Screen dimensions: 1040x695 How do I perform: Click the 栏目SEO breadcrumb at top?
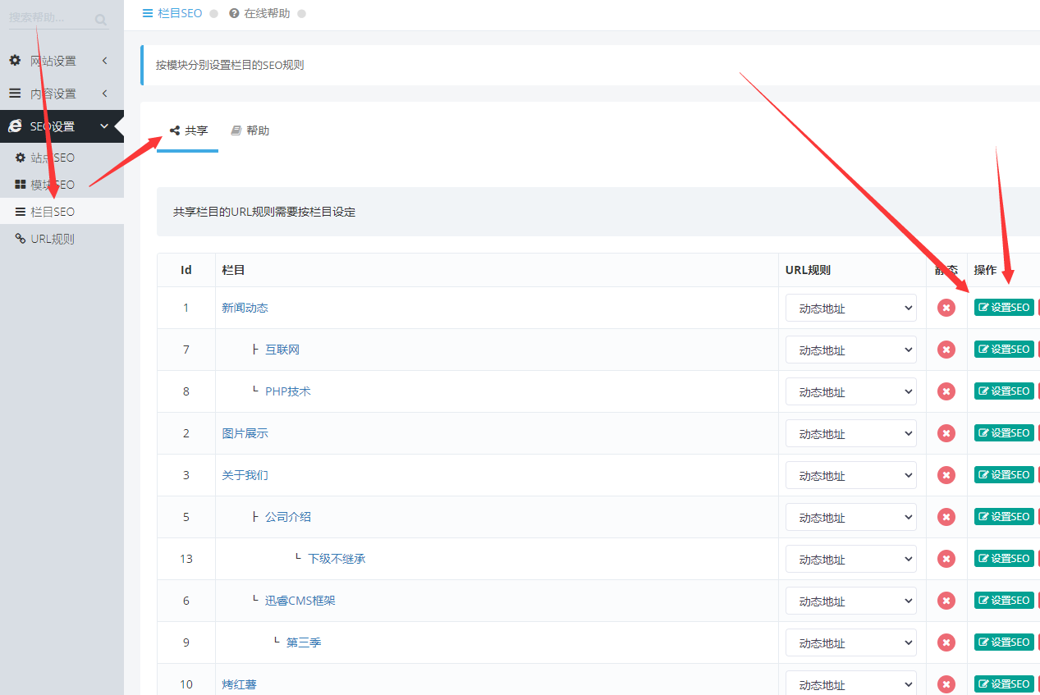[x=172, y=13]
